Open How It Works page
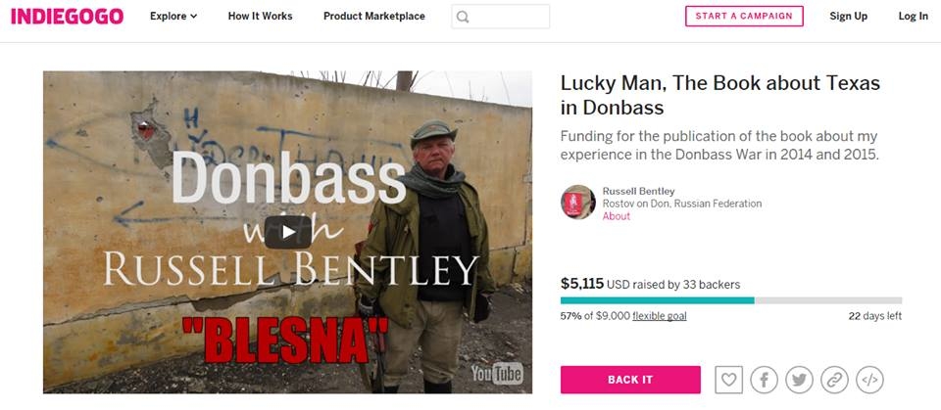The height and width of the screenshot is (410, 941). 260,17
